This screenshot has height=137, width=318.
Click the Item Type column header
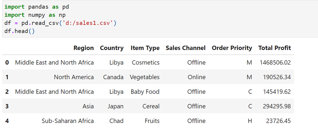[145, 48]
